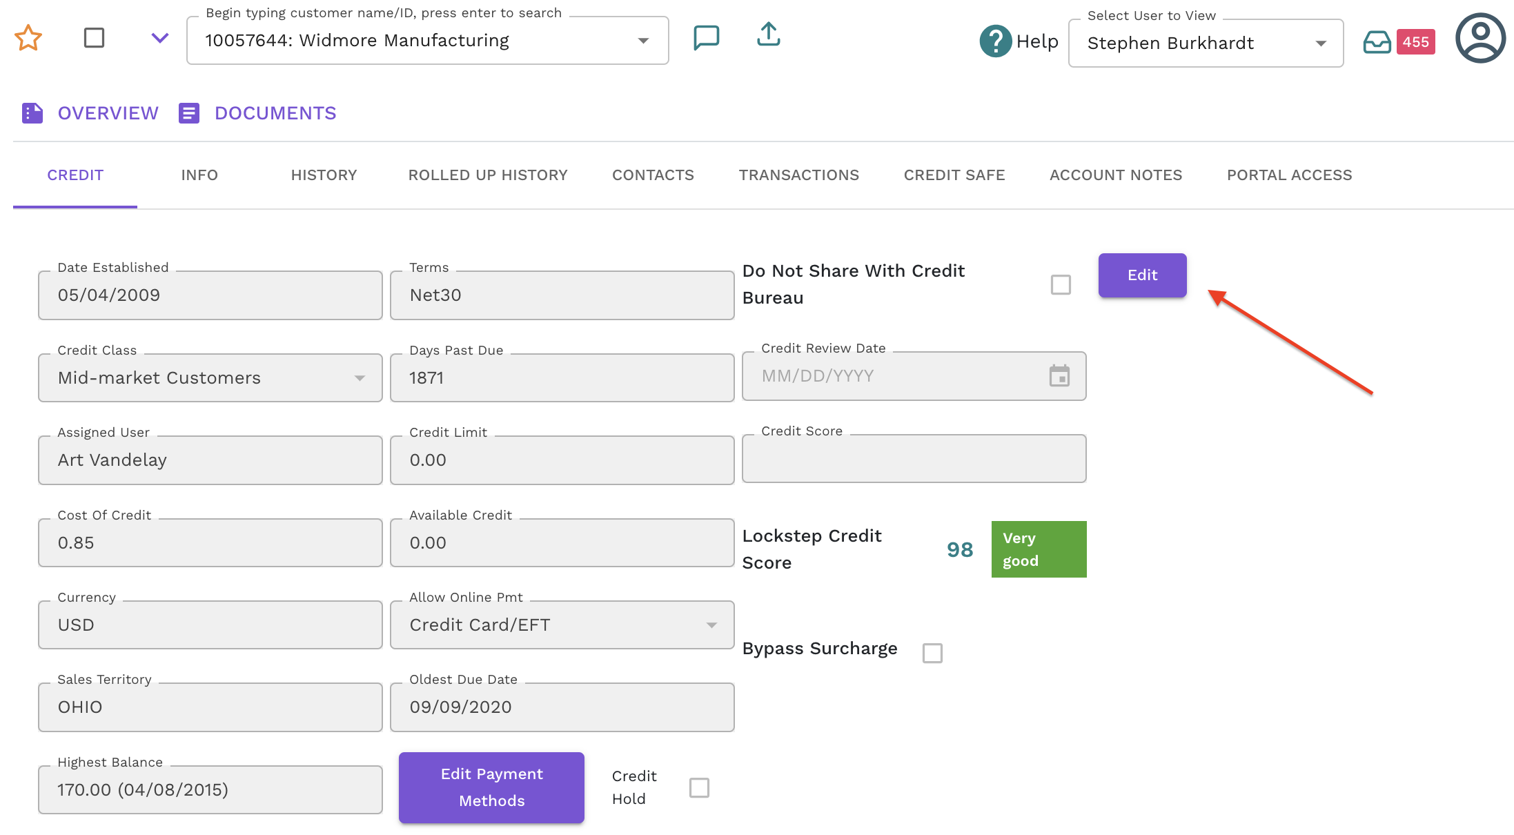The width and height of the screenshot is (1514, 835).
Task: Check the Bypass Surcharge box
Action: point(932,653)
